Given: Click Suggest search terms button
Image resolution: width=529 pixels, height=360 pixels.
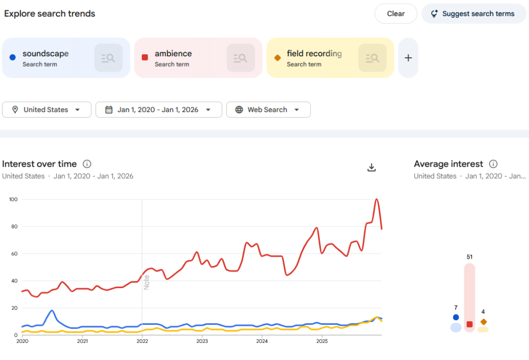Looking at the screenshot, I should (474, 14).
